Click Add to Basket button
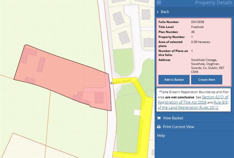The image size is (234, 158). click(x=174, y=80)
